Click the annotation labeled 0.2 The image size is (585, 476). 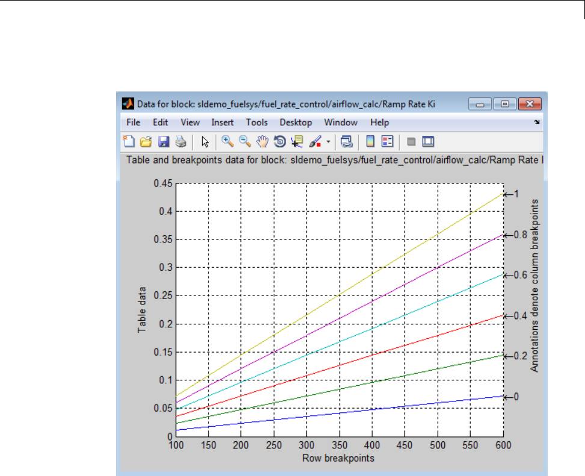(515, 356)
